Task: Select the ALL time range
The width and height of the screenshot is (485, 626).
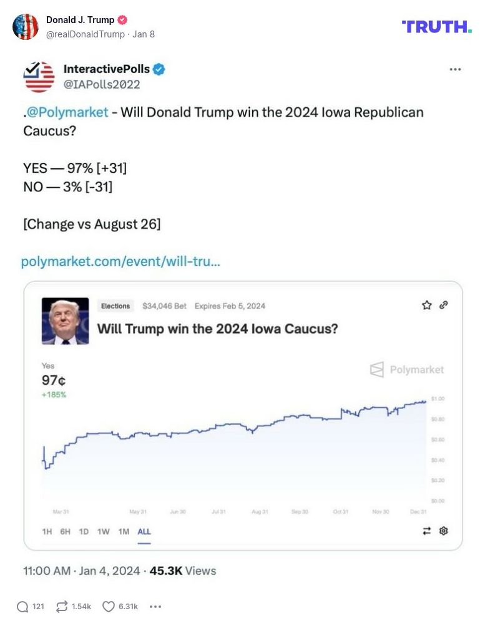Action: pyautogui.click(x=144, y=532)
